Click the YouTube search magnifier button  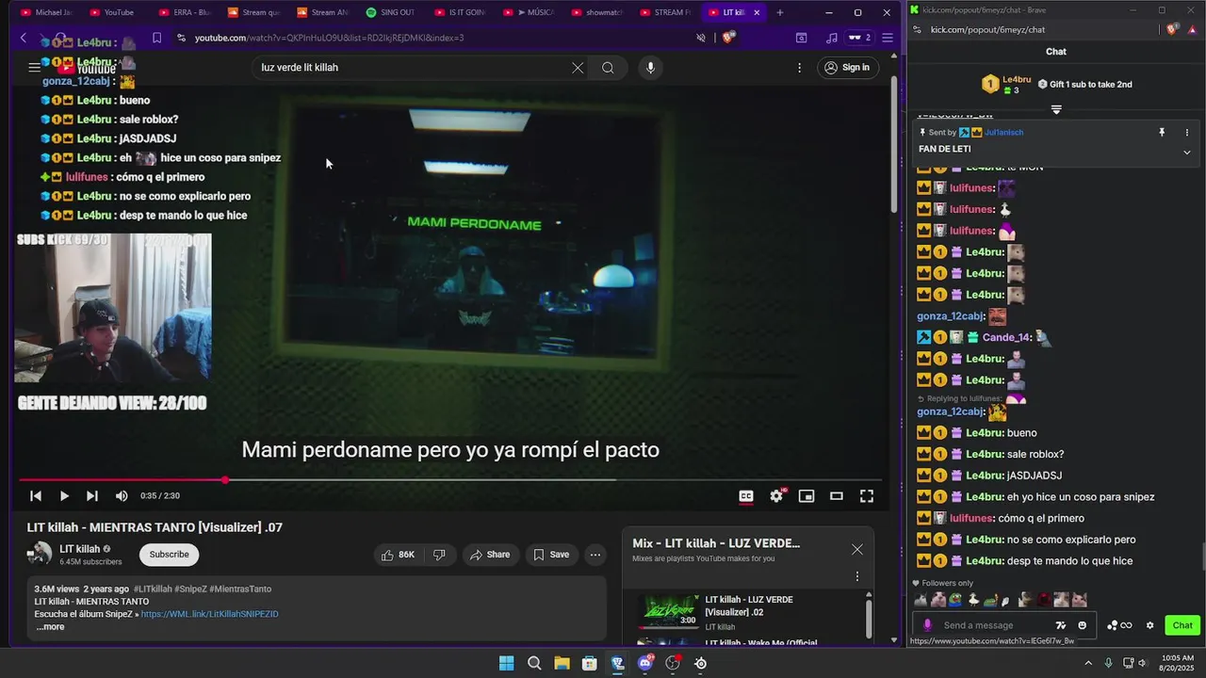pos(608,68)
